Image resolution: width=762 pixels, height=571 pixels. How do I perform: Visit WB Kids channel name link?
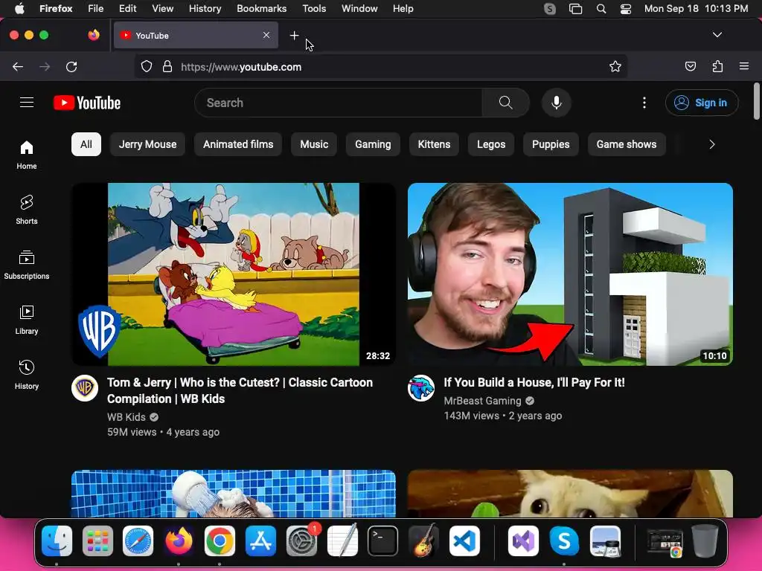point(127,417)
